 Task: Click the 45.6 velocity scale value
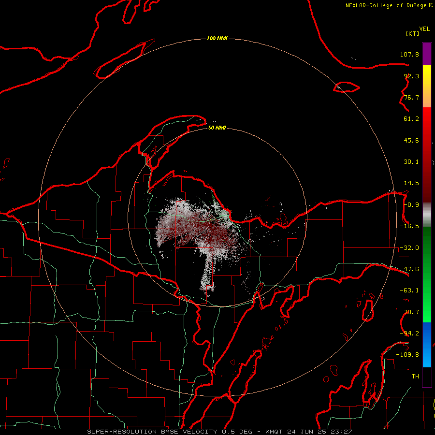[411, 140]
